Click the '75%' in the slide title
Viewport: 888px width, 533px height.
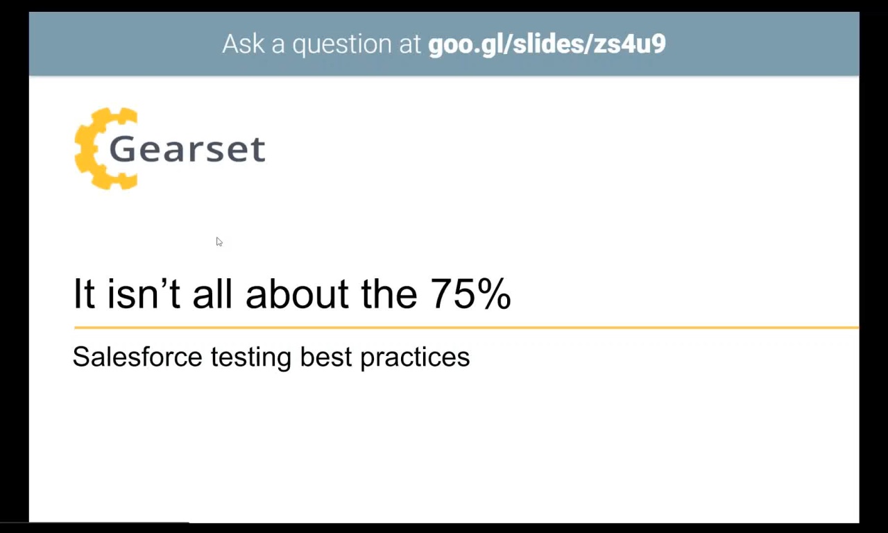470,294
